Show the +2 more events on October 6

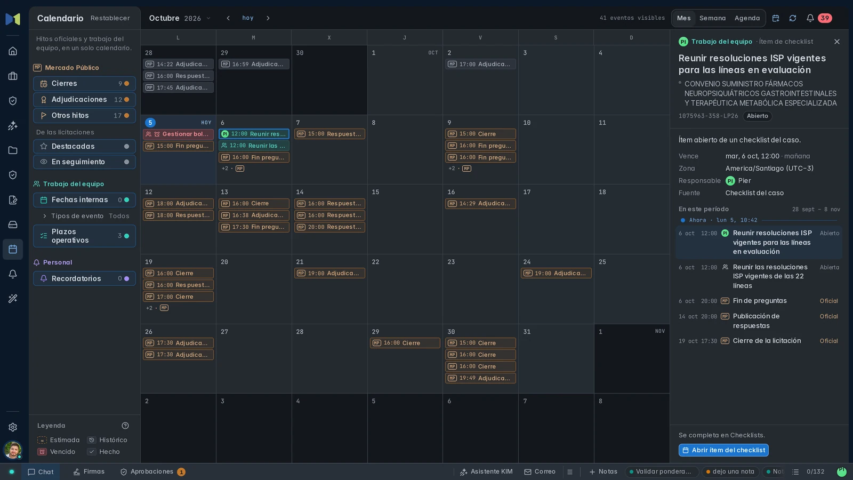[232, 169]
